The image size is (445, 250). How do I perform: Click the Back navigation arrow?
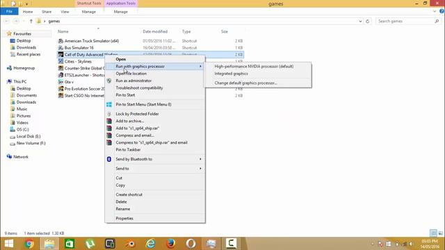pos(7,22)
